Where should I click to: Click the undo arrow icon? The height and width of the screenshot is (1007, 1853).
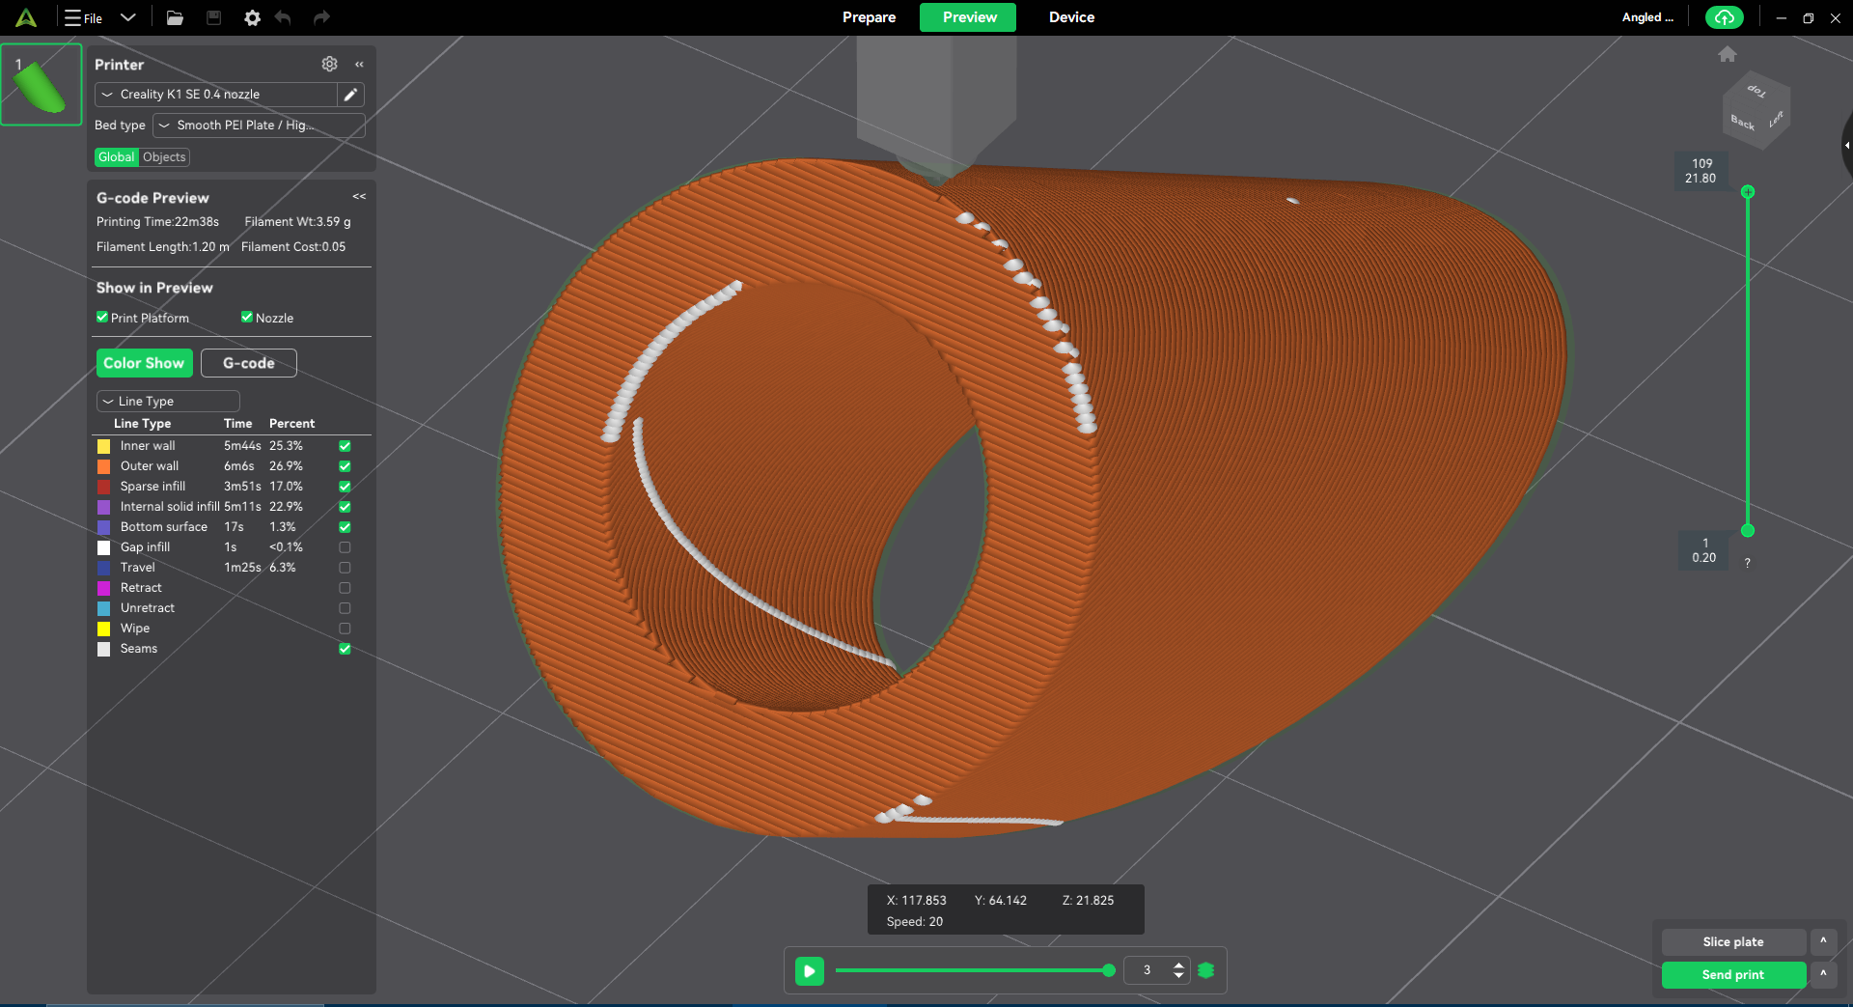(283, 17)
